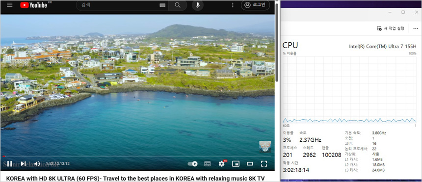This screenshot has width=422, height=182.
Task: Click the 3% utilization value
Action: tap(287, 140)
